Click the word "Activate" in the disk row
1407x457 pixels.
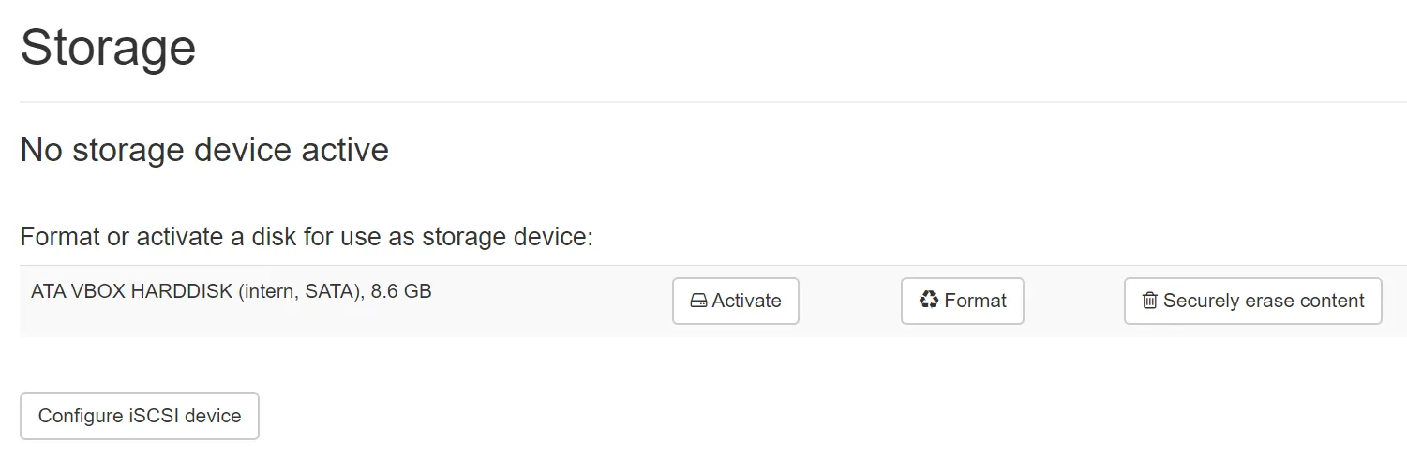point(746,301)
